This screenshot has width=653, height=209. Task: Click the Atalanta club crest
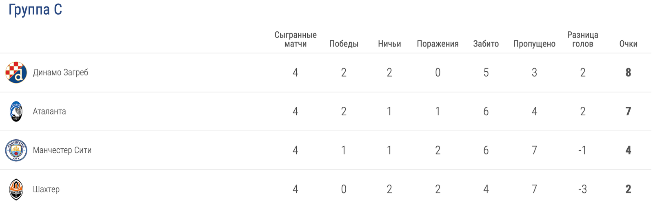pos(16,111)
